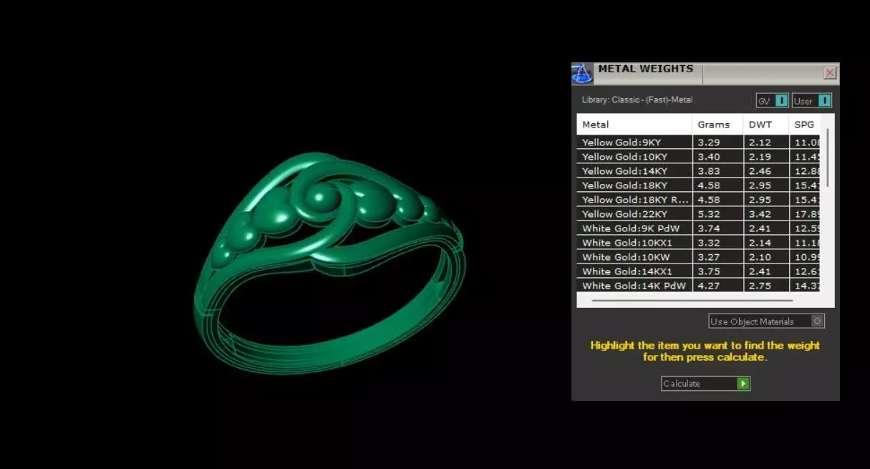The image size is (870, 469).
Task: Click the vertical scrollbar of metals table
Action: (x=828, y=159)
